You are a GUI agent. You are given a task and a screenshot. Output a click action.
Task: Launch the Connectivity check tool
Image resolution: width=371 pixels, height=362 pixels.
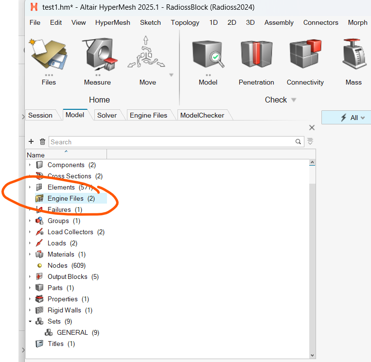(305, 54)
